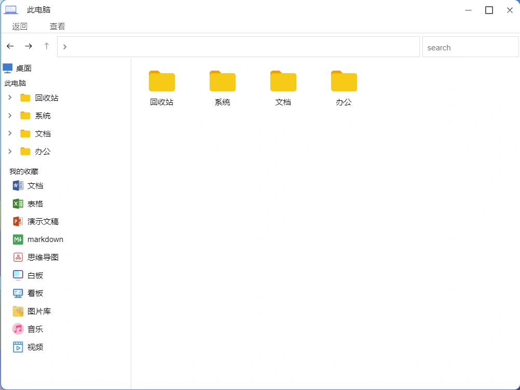Open the 文档 Word icon in favorites
Viewport: 520px width, 390px height.
click(x=18, y=185)
